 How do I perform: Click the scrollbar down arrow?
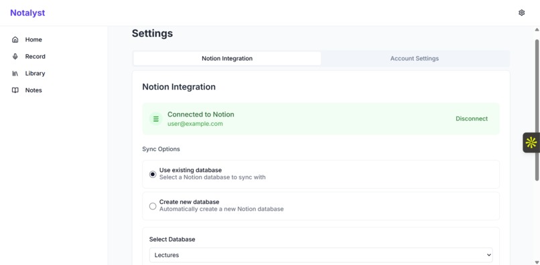[x=537, y=262]
